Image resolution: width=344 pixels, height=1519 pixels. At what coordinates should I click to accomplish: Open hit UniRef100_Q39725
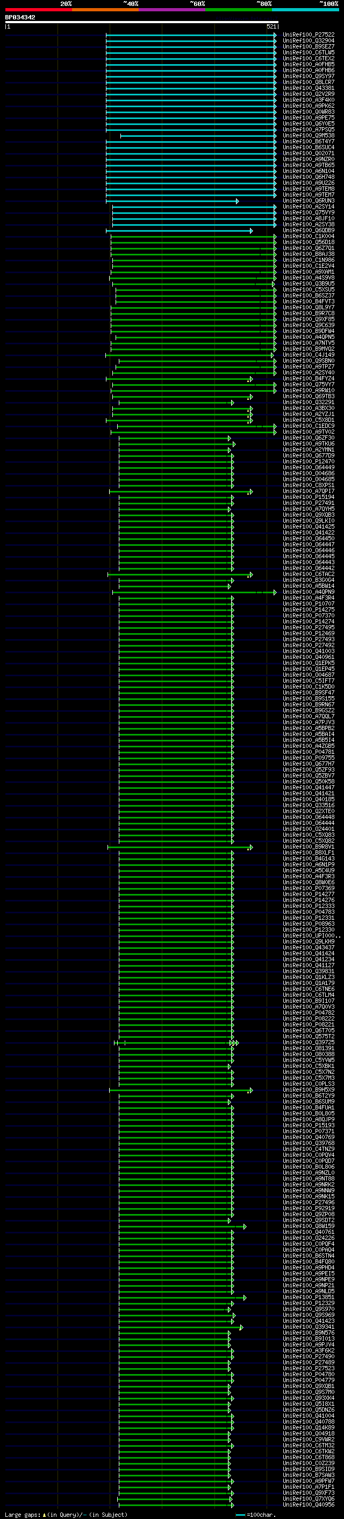[x=308, y=1043]
